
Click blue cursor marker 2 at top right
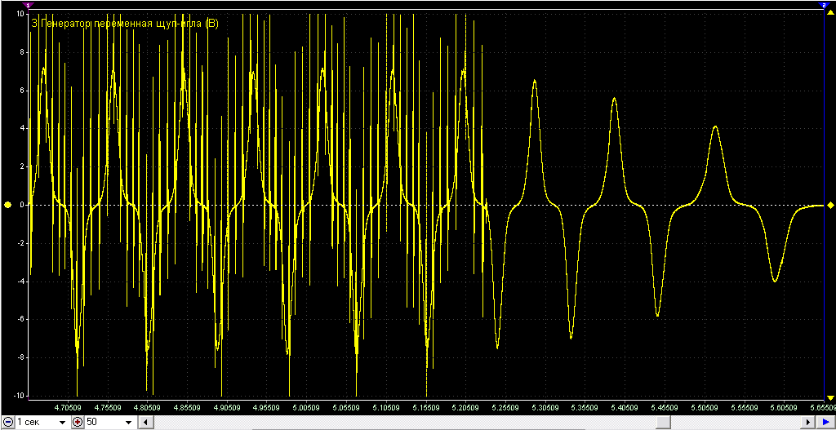[x=824, y=4]
